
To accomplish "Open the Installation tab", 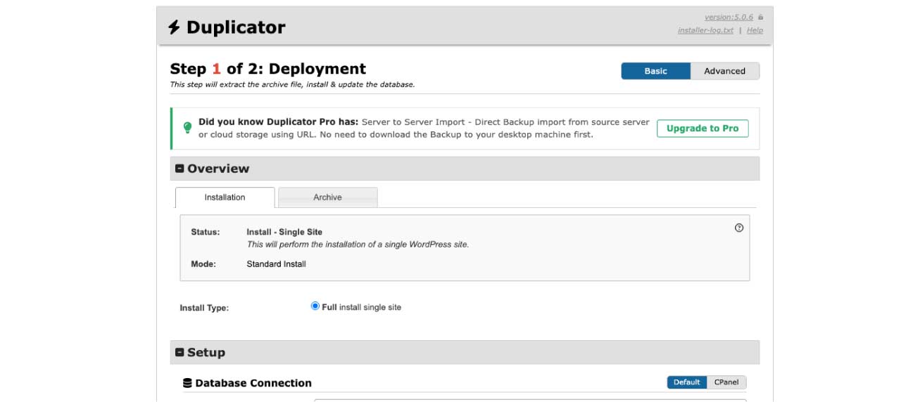I will coord(225,197).
